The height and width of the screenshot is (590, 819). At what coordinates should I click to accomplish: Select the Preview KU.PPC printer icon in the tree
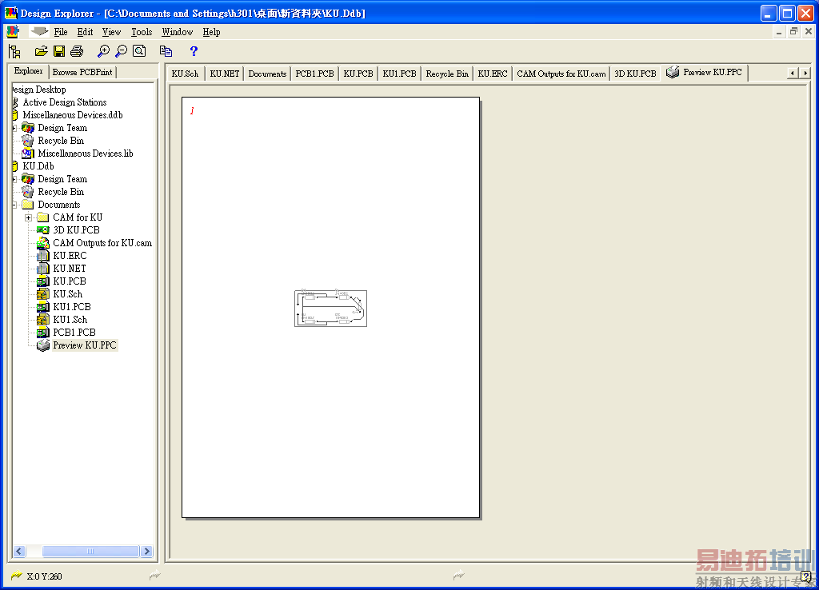pos(43,345)
